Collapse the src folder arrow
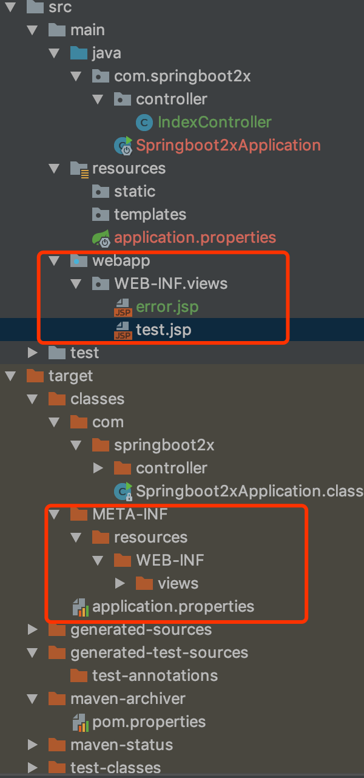Image resolution: width=364 pixels, height=778 pixels. click(11, 7)
